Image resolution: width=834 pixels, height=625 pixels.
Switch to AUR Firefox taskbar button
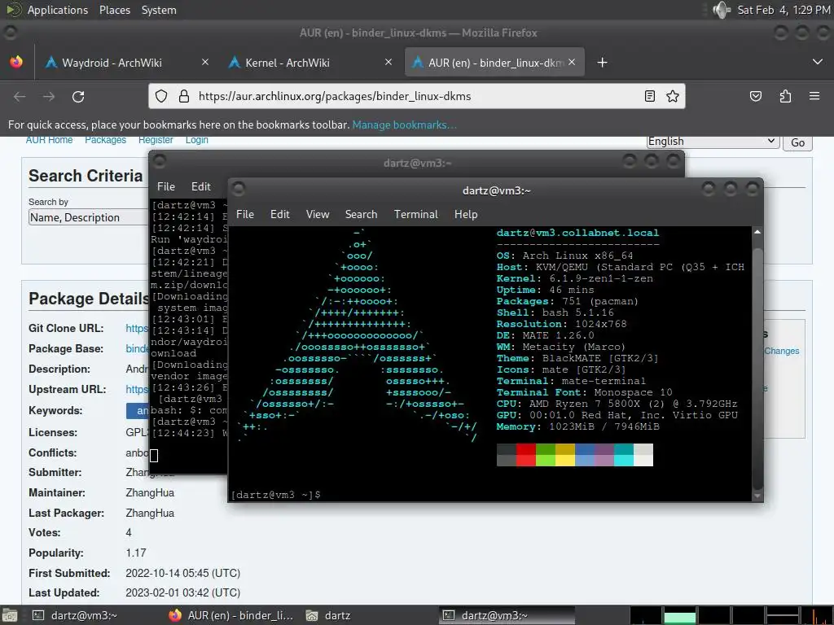(x=230, y=615)
